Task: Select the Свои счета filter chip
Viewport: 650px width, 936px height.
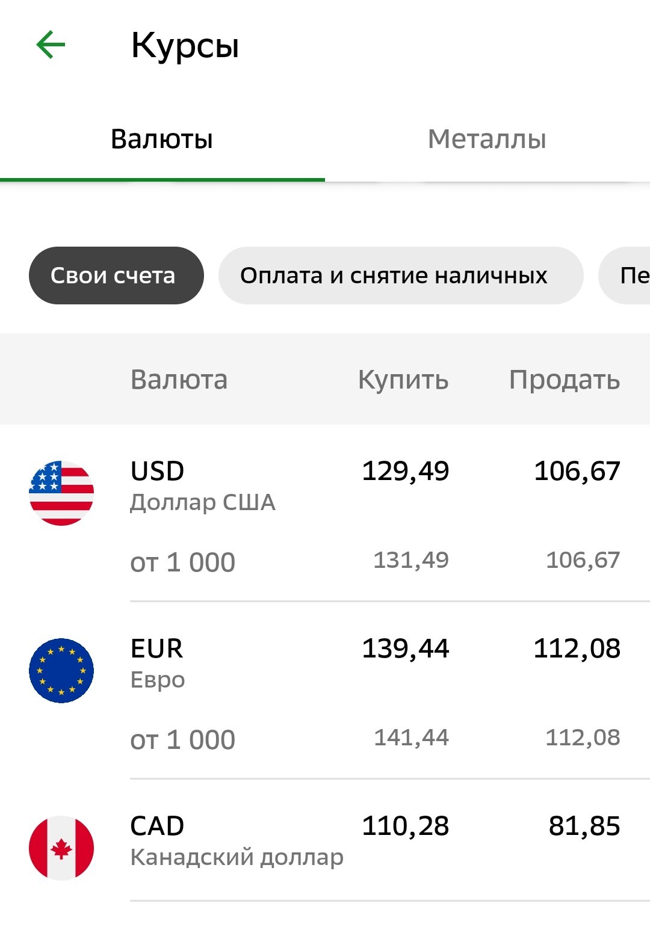Action: [116, 276]
